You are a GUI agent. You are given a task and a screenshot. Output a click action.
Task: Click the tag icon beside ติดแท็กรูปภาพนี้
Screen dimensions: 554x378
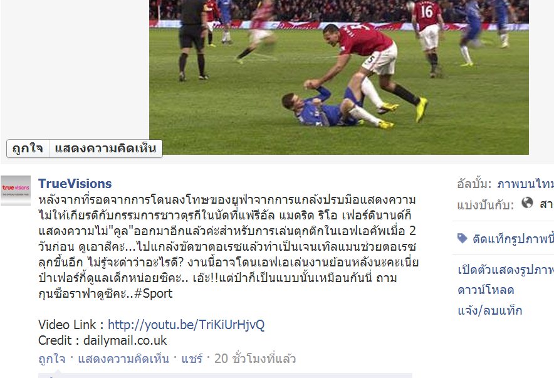coord(462,238)
